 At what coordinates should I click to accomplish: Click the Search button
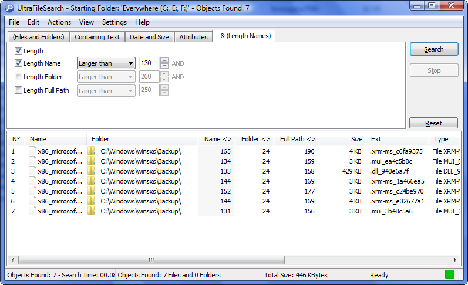point(434,49)
